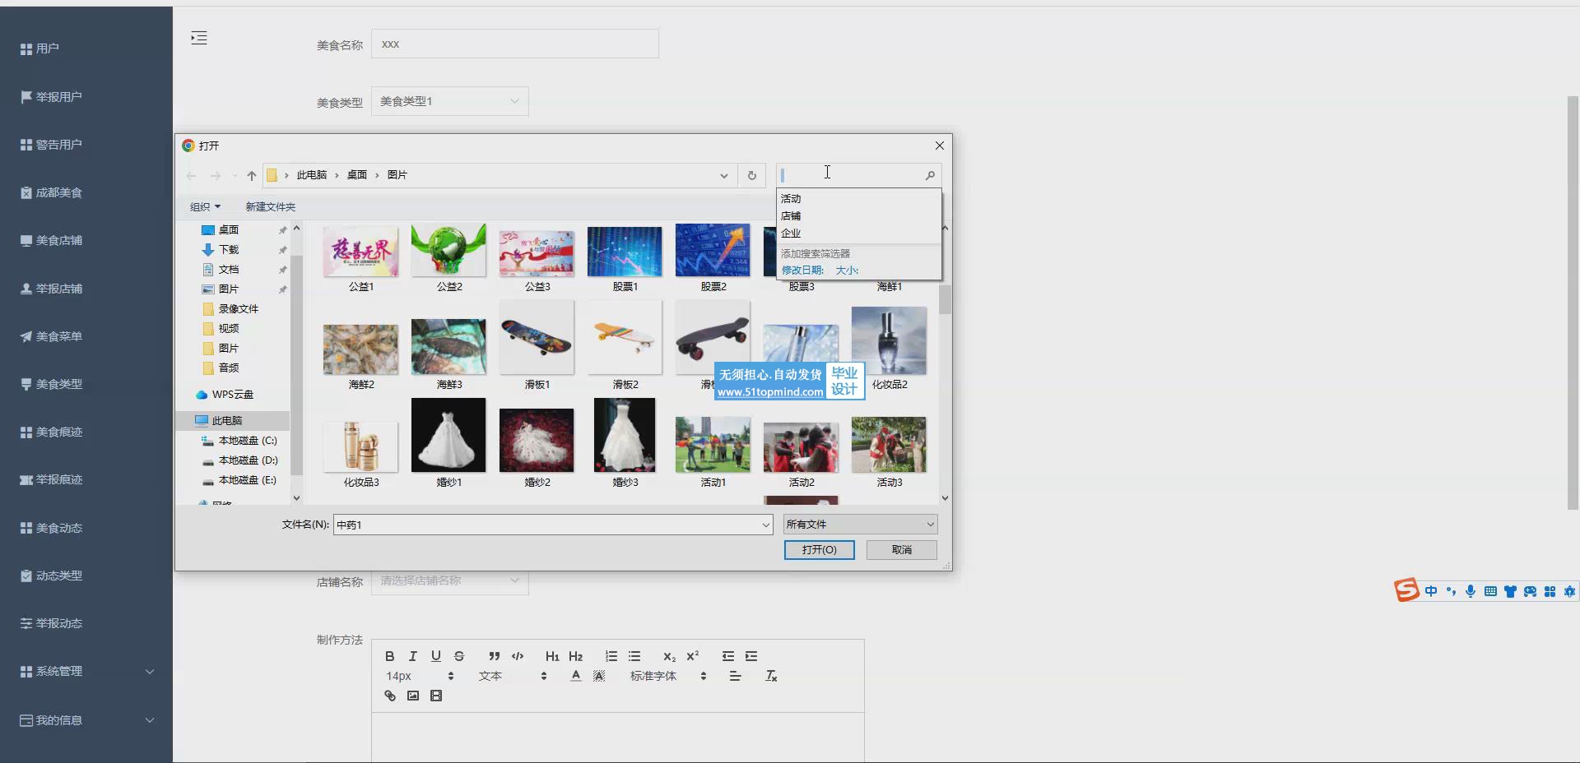1580x763 pixels.
Task: Open 美食类型 select dropdown
Action: pyautogui.click(x=449, y=101)
